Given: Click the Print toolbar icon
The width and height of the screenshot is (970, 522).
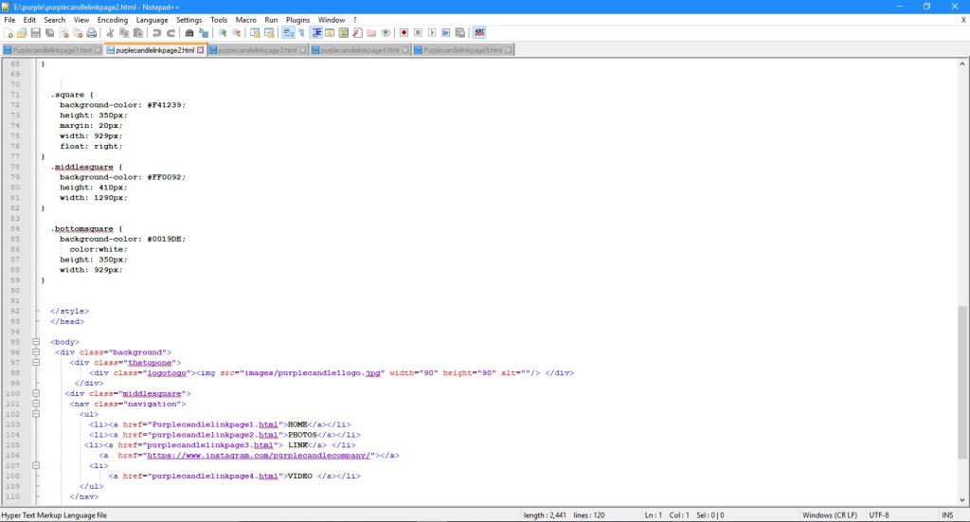Looking at the screenshot, I should pyautogui.click(x=92, y=32).
